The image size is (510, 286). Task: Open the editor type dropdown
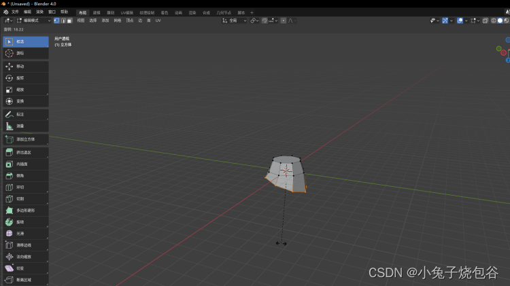click(x=8, y=20)
